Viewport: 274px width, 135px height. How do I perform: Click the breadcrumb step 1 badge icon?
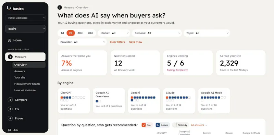pos(60,8)
